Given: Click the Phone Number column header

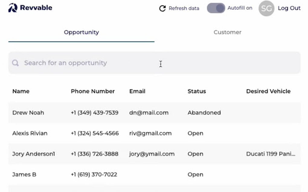Looking at the screenshot, I should [93, 91].
